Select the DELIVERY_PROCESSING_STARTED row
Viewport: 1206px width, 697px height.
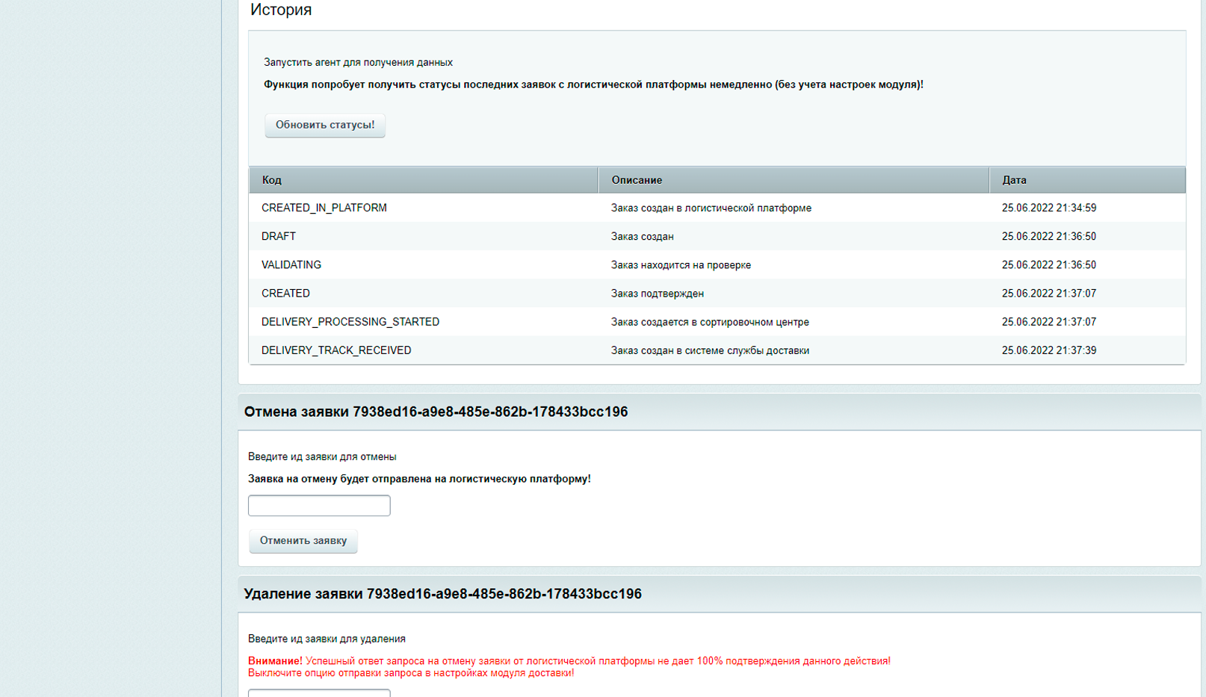tap(717, 322)
